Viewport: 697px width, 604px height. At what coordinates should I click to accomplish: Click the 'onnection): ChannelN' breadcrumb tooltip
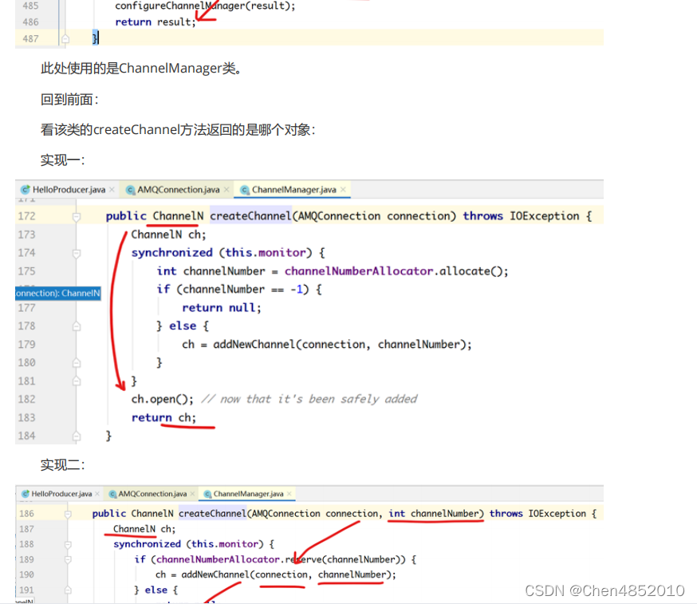pos(58,293)
